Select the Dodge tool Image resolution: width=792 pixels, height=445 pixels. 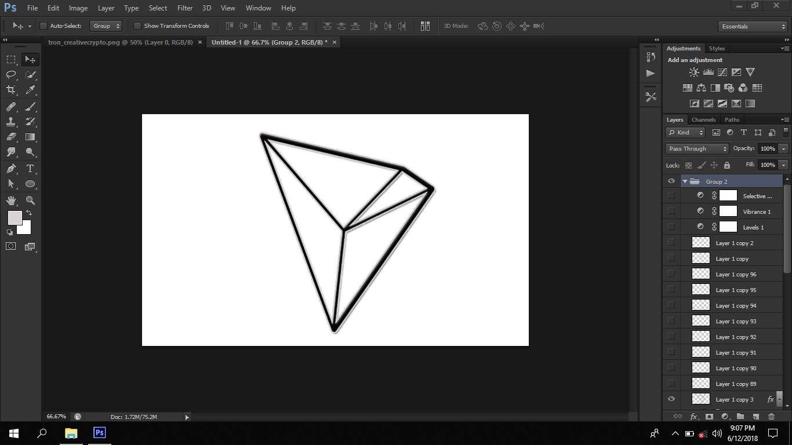[30, 152]
